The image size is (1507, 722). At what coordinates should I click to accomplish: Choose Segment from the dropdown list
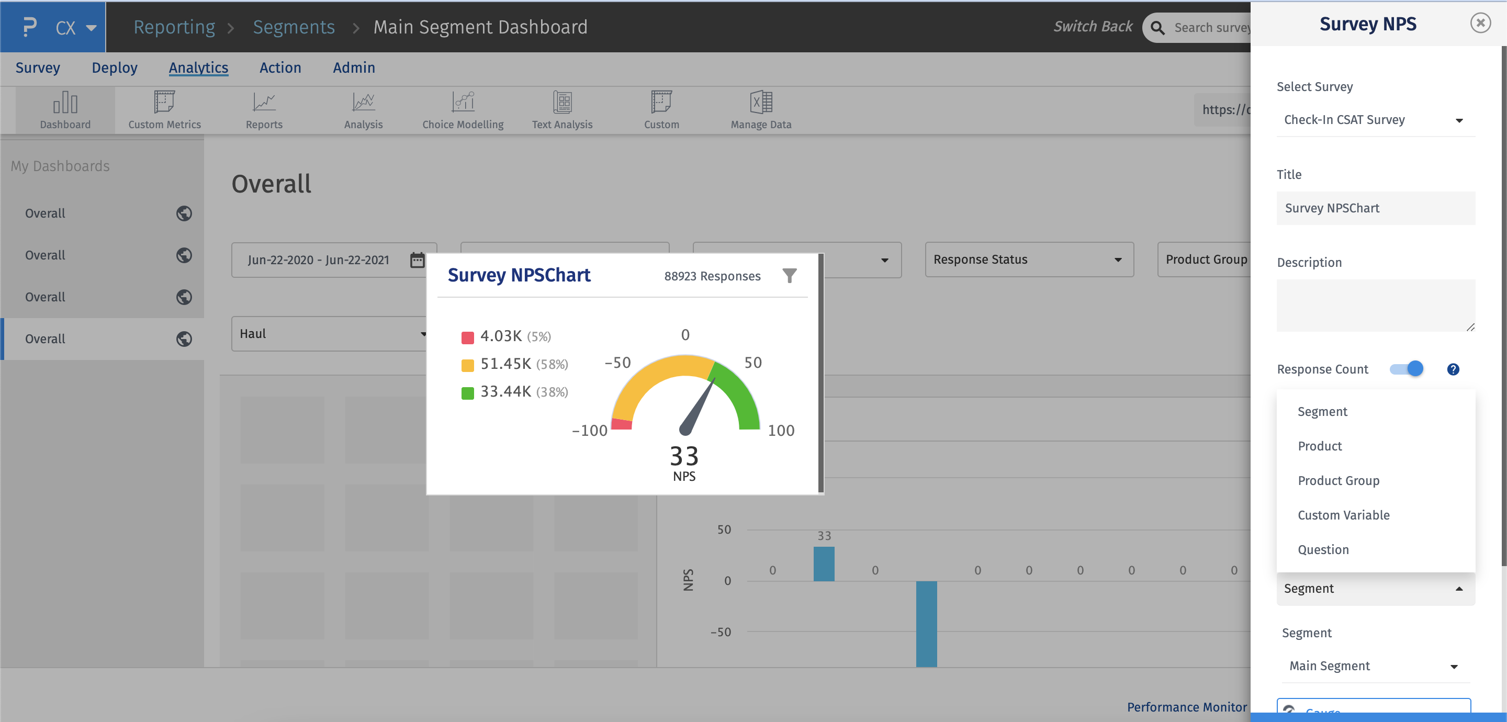pyautogui.click(x=1375, y=411)
